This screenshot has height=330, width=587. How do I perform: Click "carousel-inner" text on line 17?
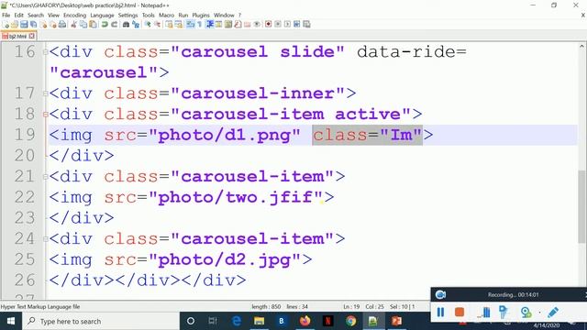(x=258, y=93)
